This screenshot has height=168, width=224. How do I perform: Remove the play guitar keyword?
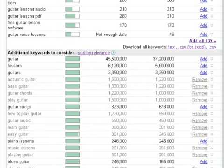coord(200,100)
